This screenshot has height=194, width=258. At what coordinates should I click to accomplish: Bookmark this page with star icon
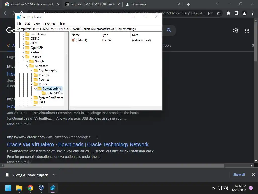tap(218, 13)
